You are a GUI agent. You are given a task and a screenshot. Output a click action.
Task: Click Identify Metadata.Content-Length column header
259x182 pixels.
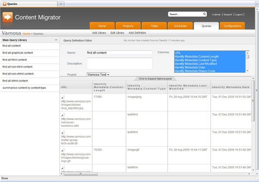(109, 87)
